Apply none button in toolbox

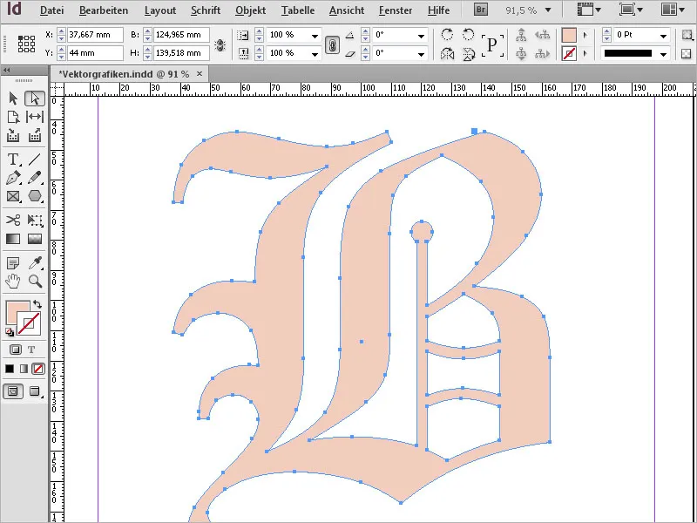38,369
